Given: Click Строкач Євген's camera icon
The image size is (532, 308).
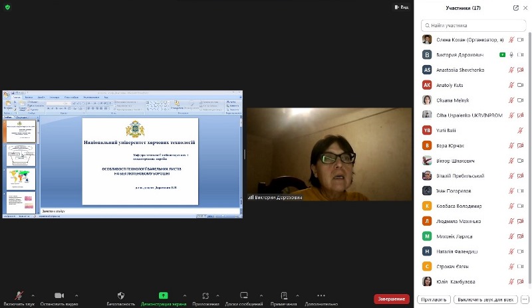Looking at the screenshot, I should point(520,267).
